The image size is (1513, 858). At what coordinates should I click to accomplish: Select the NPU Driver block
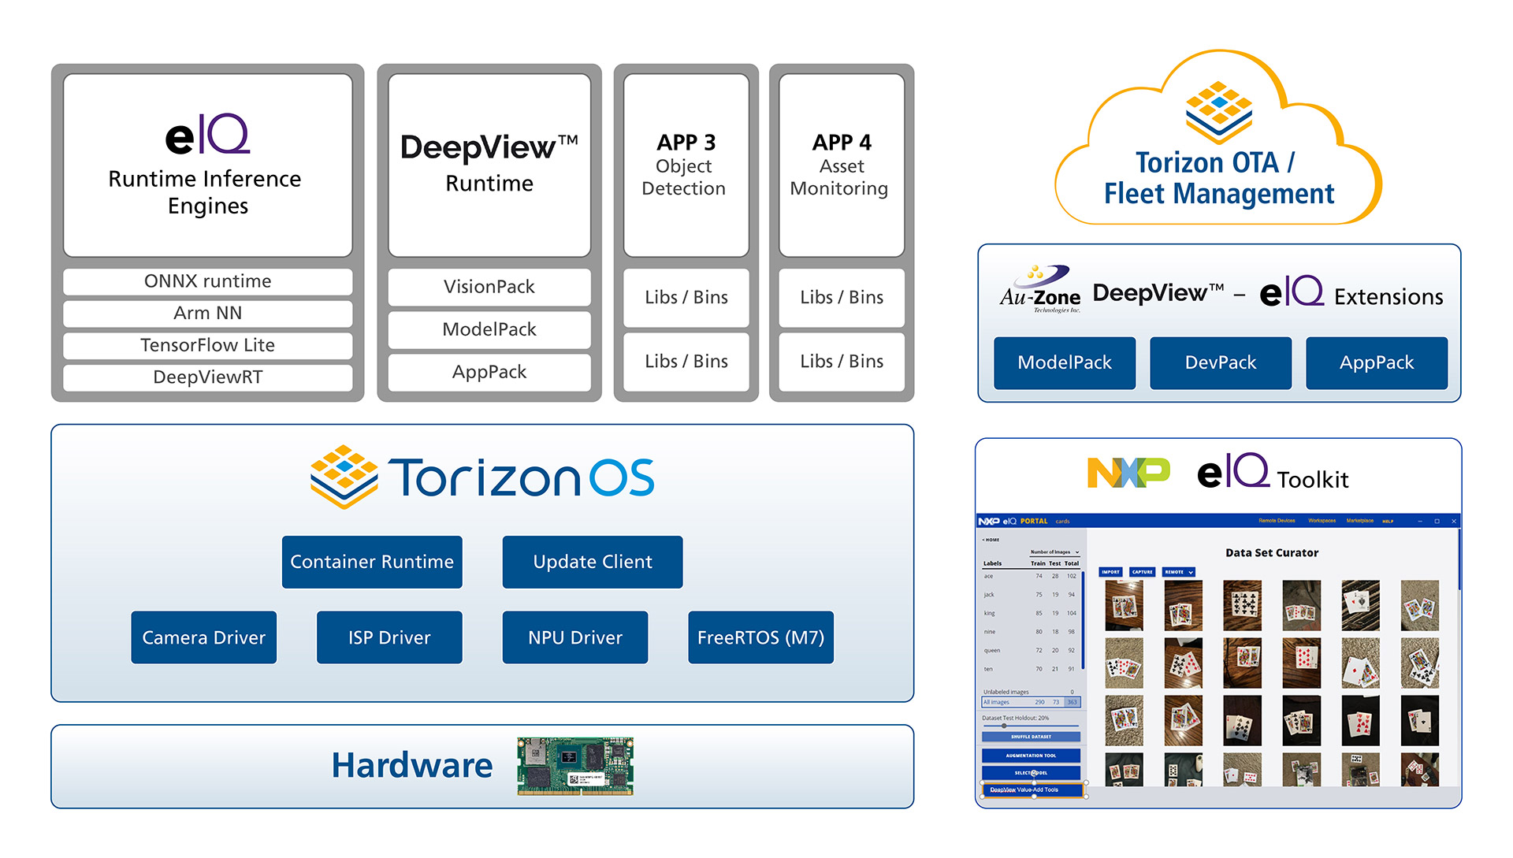[575, 637]
